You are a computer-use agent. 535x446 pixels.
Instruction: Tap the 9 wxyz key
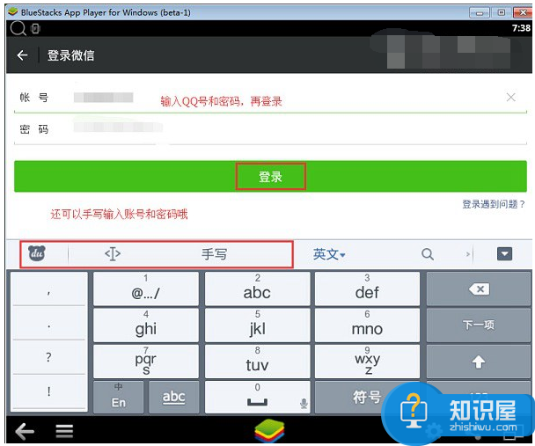click(367, 362)
